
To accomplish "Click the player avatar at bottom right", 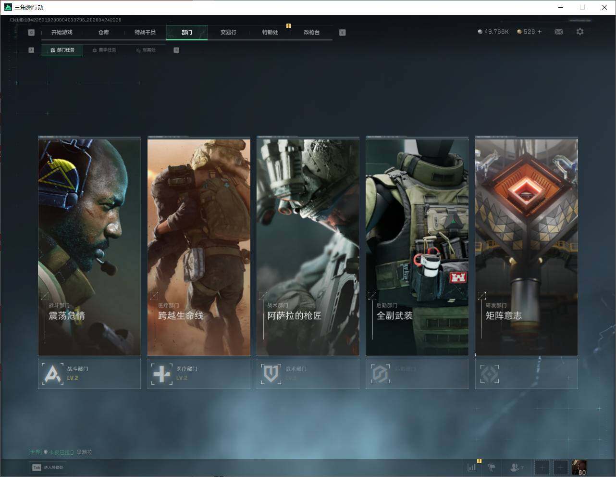I will pos(579,467).
